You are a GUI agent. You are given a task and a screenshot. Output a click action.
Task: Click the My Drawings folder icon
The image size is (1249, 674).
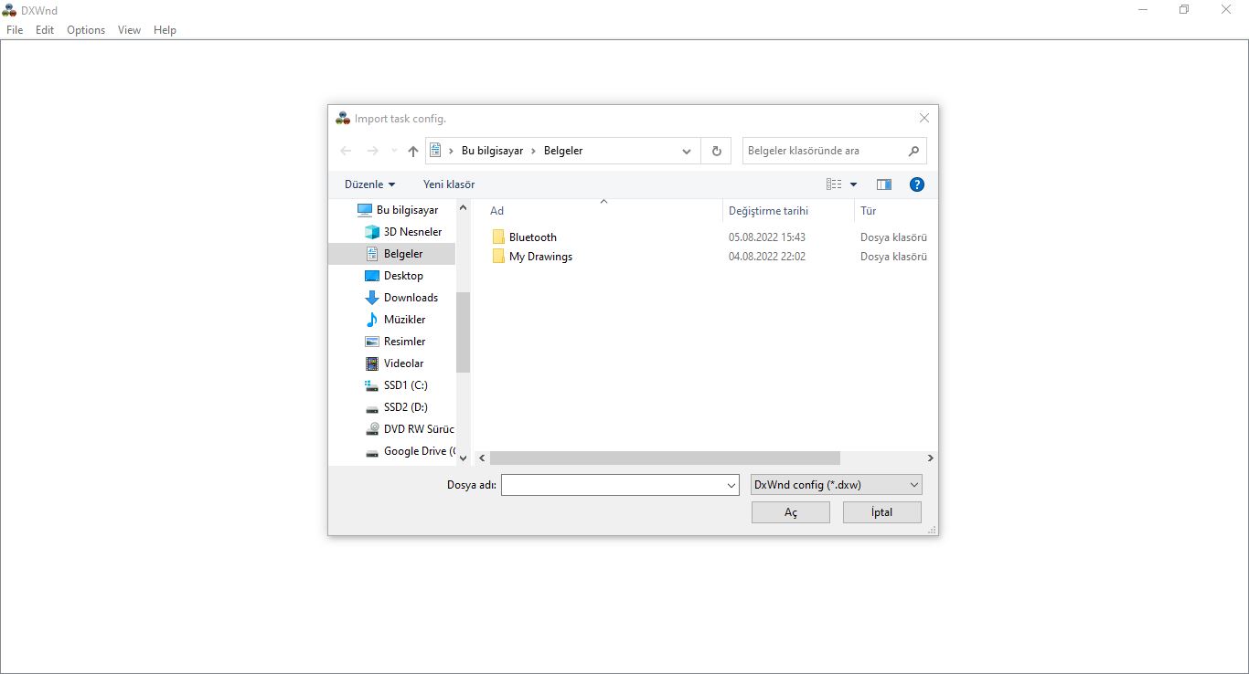pyautogui.click(x=498, y=257)
